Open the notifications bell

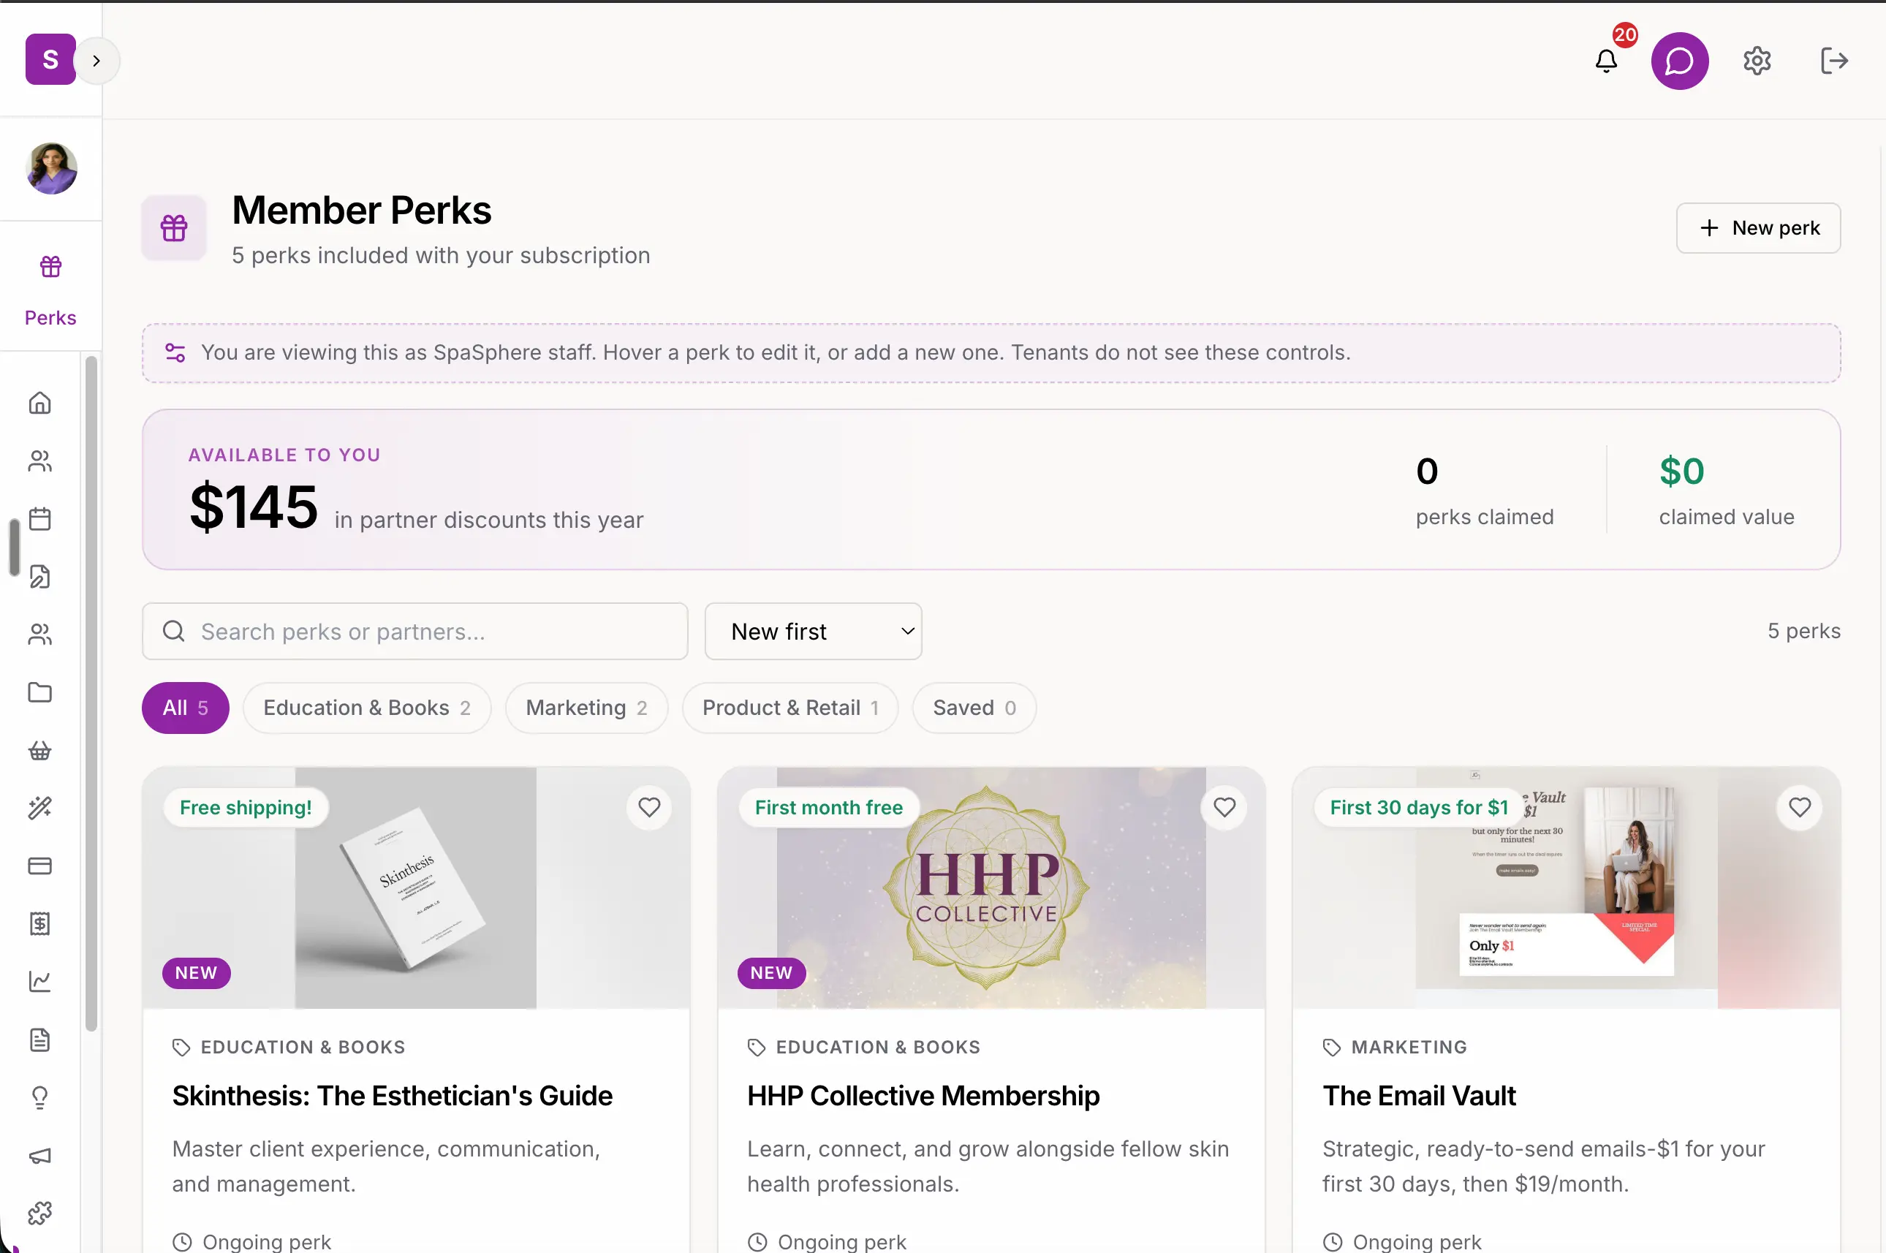(1606, 61)
